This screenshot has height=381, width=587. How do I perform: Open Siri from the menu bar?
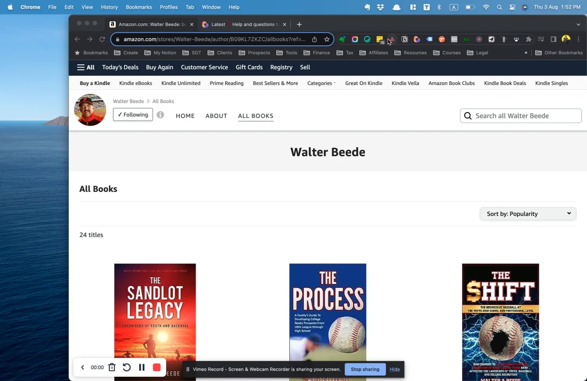coord(525,7)
